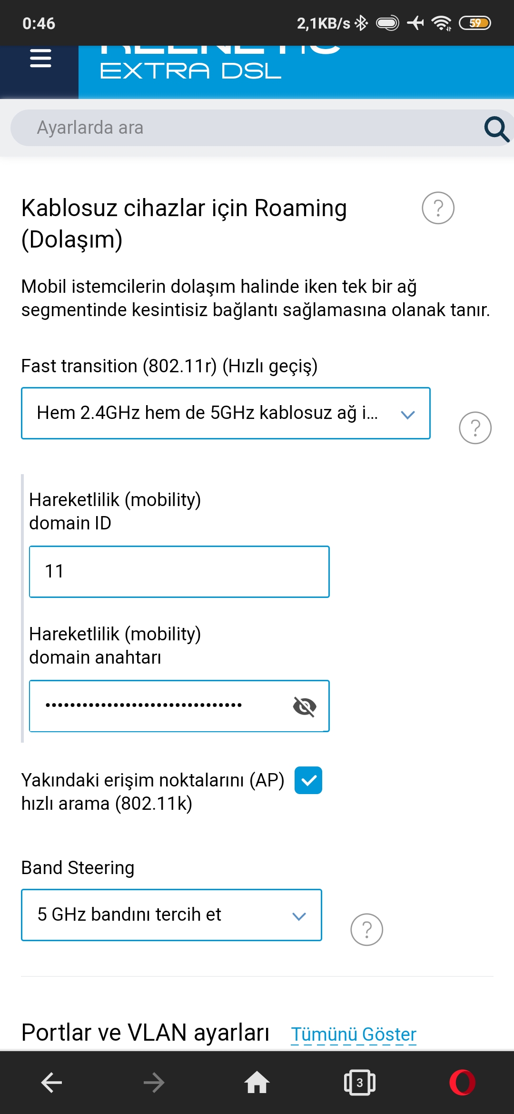Toggle domain key visibility eye icon
The image size is (514, 1114).
click(x=305, y=706)
